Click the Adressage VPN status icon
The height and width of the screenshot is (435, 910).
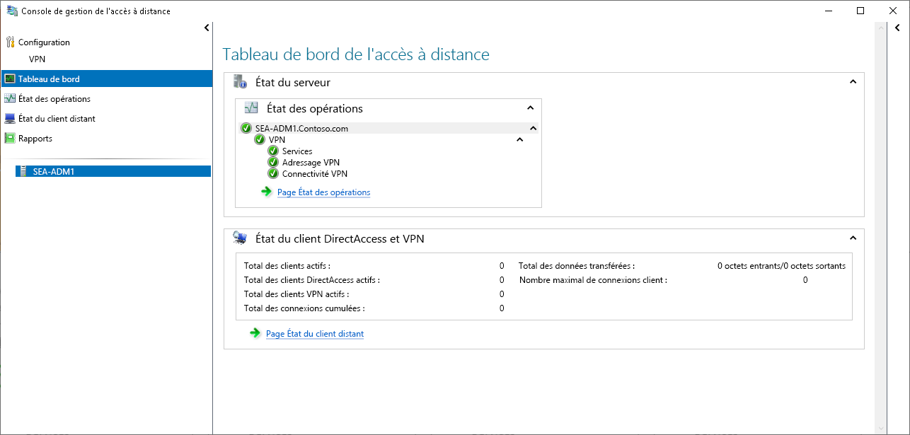(x=273, y=162)
